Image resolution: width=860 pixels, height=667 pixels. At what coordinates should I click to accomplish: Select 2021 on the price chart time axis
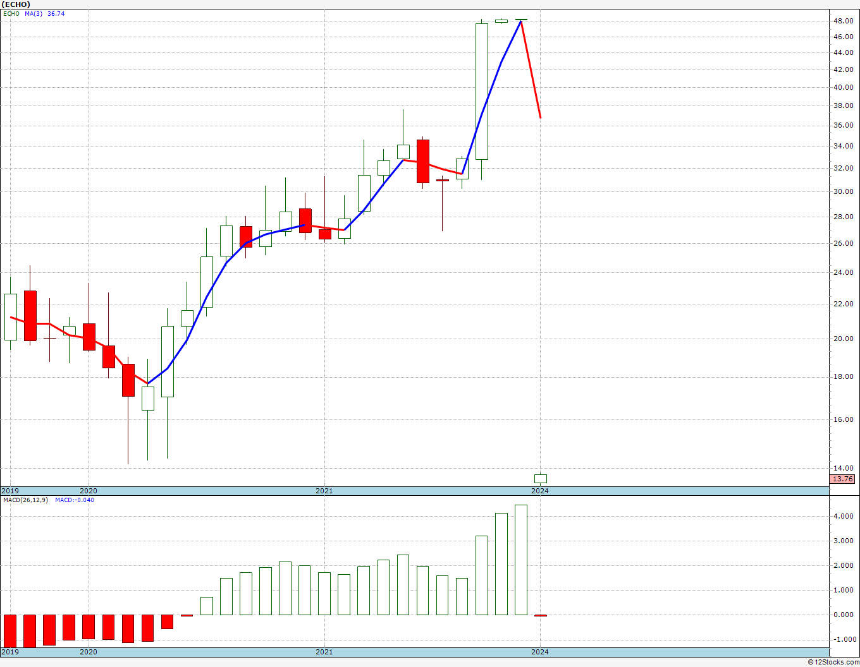click(x=324, y=491)
